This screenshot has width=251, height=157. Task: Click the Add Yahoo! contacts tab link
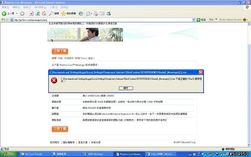pyautogui.click(x=85, y=58)
